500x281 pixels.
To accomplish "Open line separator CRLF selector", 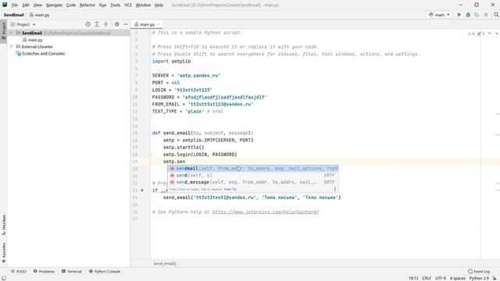I will (427, 278).
